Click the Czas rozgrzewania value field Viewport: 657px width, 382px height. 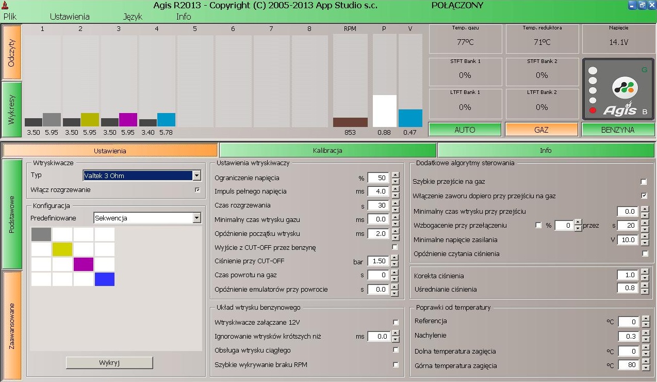tap(378, 205)
